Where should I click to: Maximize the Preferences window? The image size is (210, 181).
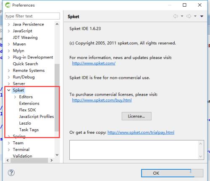pyautogui.click(x=184, y=5)
